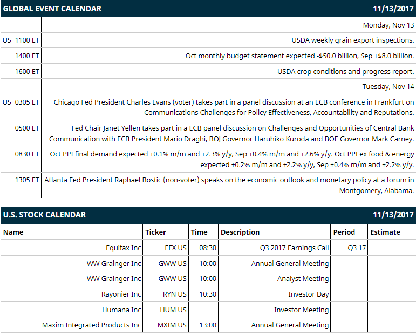Click the 08:30 time for Equifax

[x=208, y=248]
